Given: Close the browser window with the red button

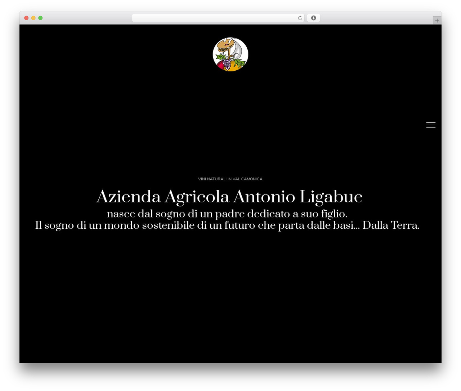Looking at the screenshot, I should tap(26, 18).
